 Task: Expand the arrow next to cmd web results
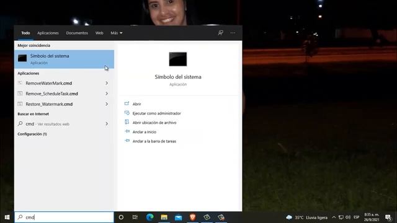click(107, 124)
